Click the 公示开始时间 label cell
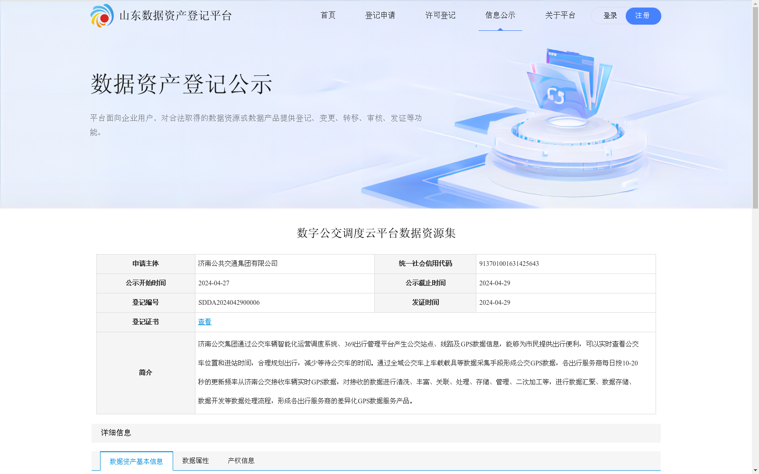 [146, 283]
